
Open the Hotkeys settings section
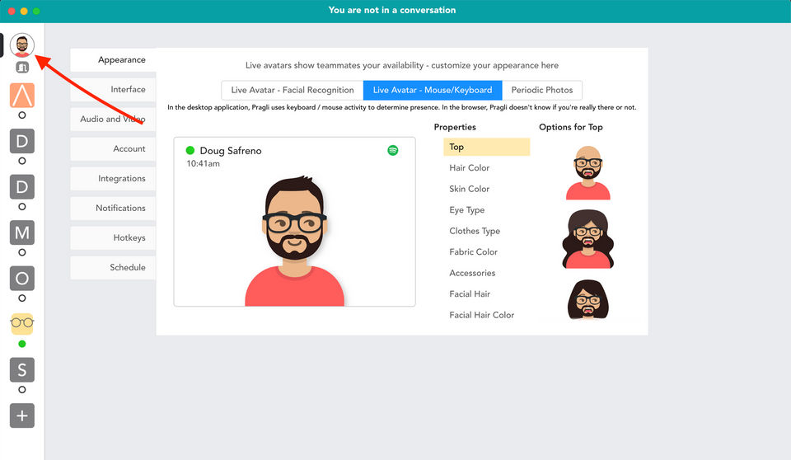(x=113, y=237)
